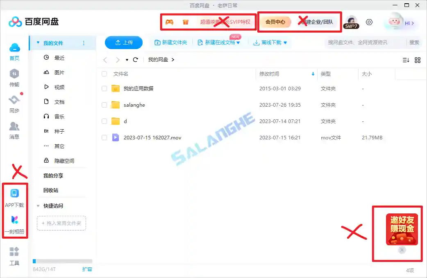The height and width of the screenshot is (278, 427).
Task: Click the Hi assistant mascot
Action: pyautogui.click(x=394, y=22)
